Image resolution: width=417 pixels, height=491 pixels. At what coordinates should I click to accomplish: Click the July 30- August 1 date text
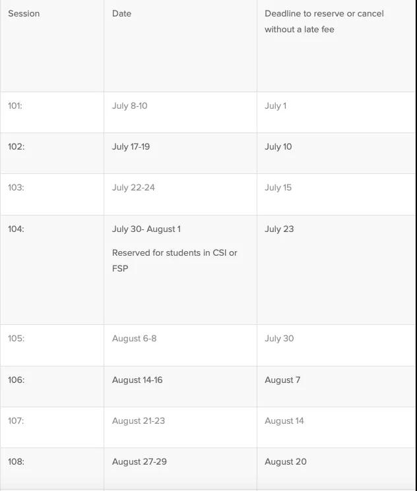coord(146,229)
